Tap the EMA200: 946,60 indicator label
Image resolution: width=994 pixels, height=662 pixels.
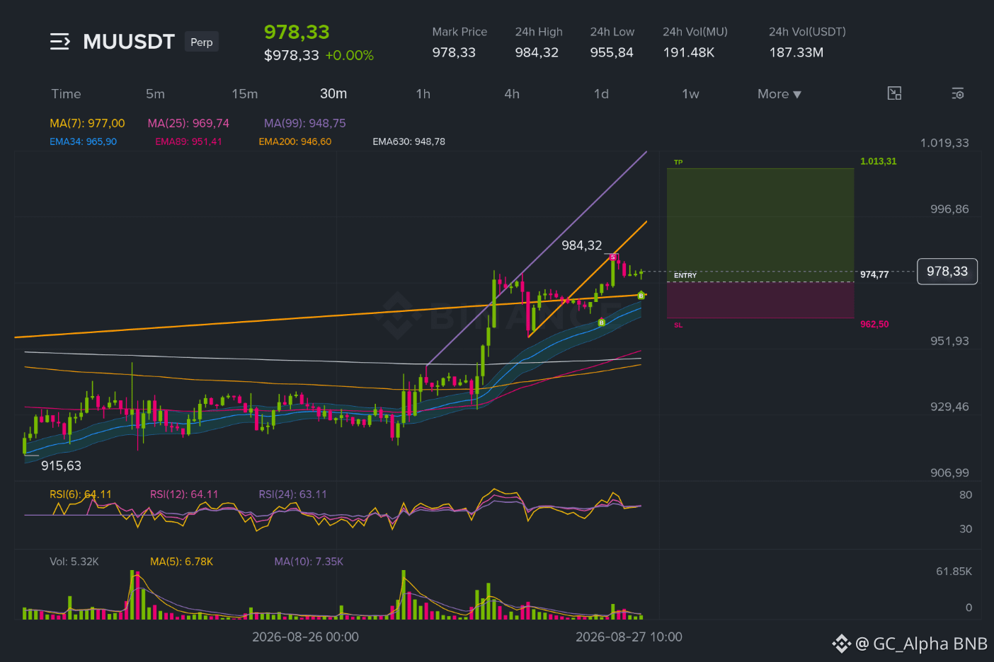295,141
